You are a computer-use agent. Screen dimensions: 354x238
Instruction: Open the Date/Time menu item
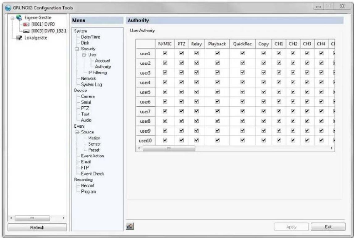91,37
